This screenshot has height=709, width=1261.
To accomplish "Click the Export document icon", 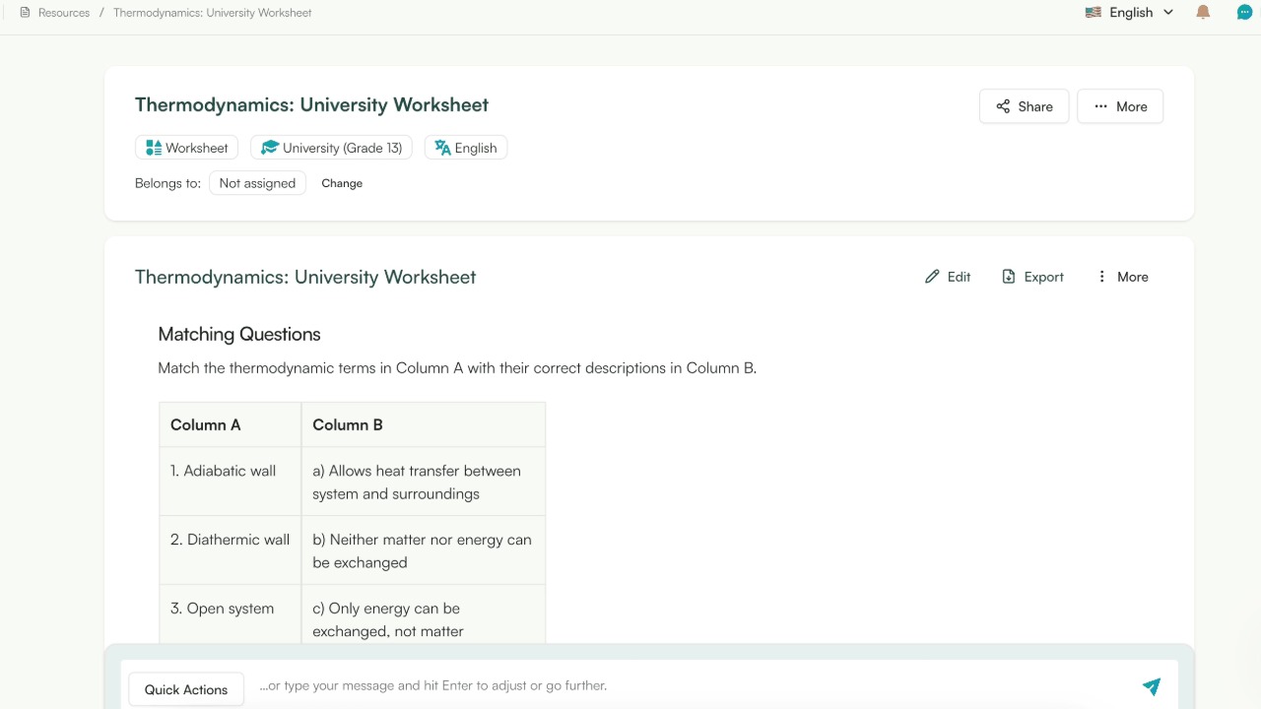I will (1008, 277).
